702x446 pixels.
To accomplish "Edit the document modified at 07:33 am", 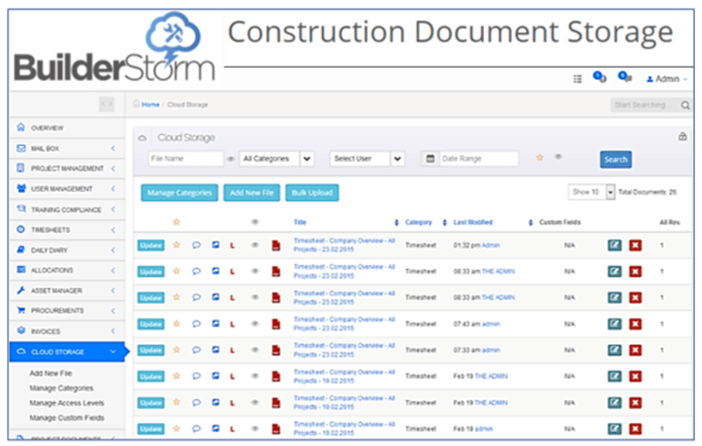I will click(x=615, y=350).
